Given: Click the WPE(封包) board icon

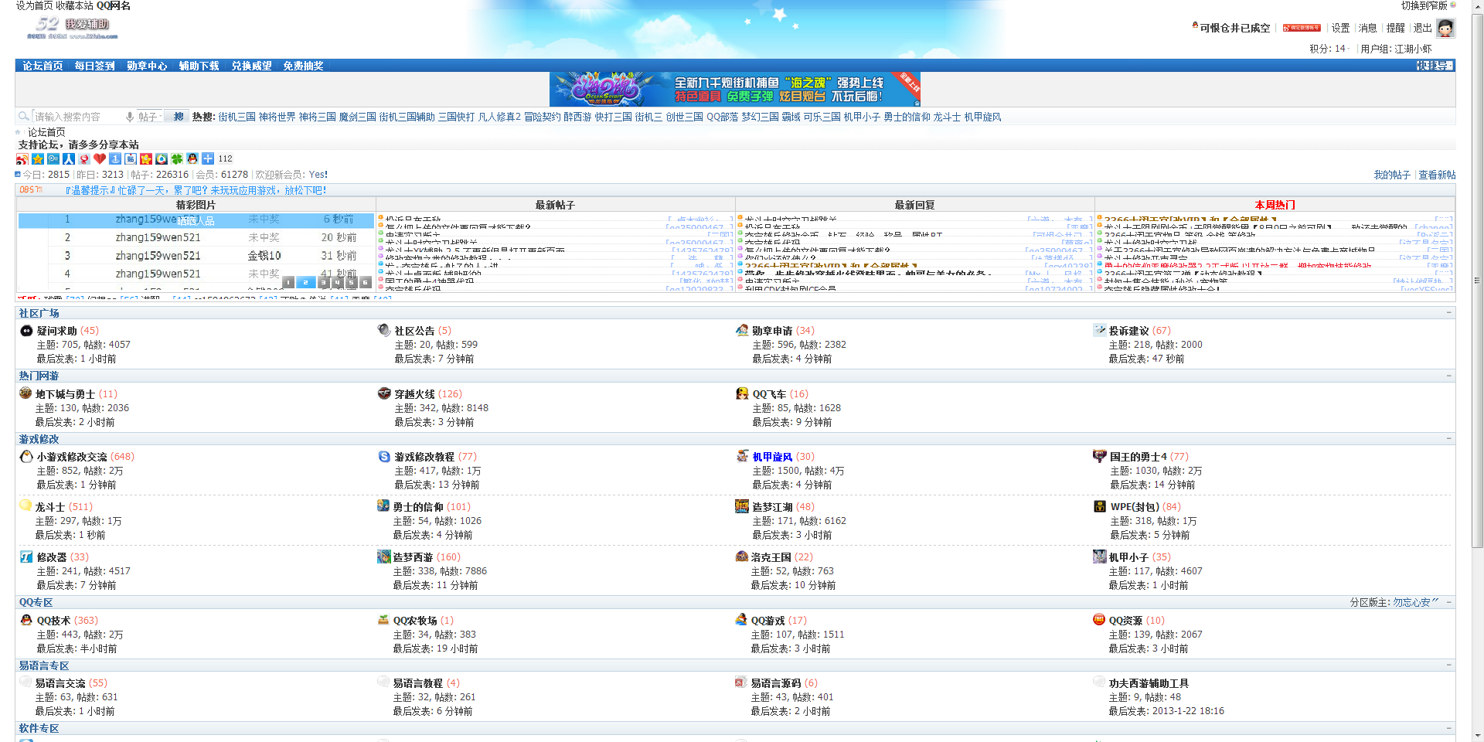Looking at the screenshot, I should [x=1100, y=506].
